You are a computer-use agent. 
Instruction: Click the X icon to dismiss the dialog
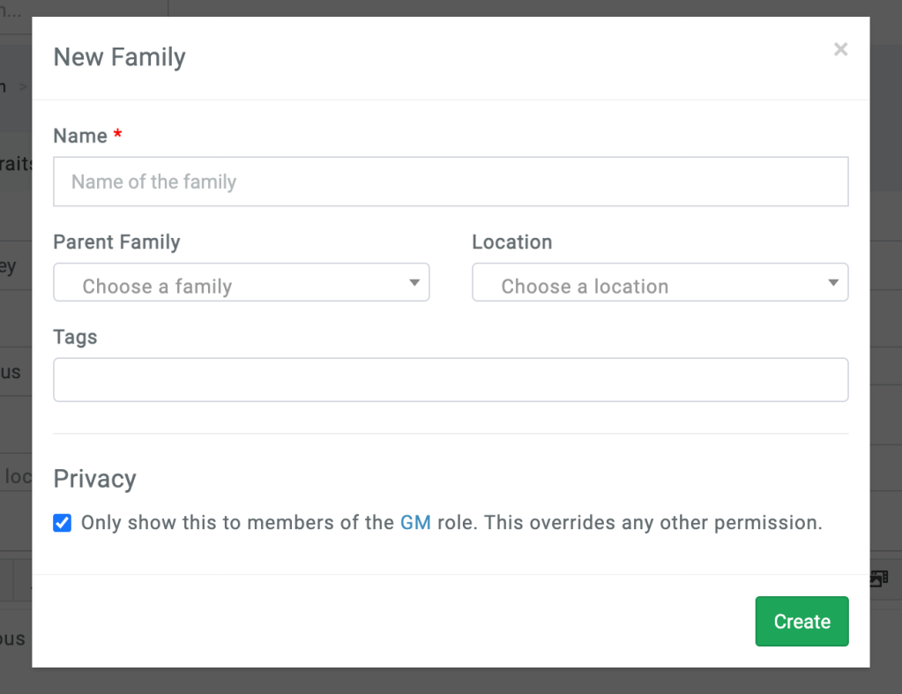[839, 49]
